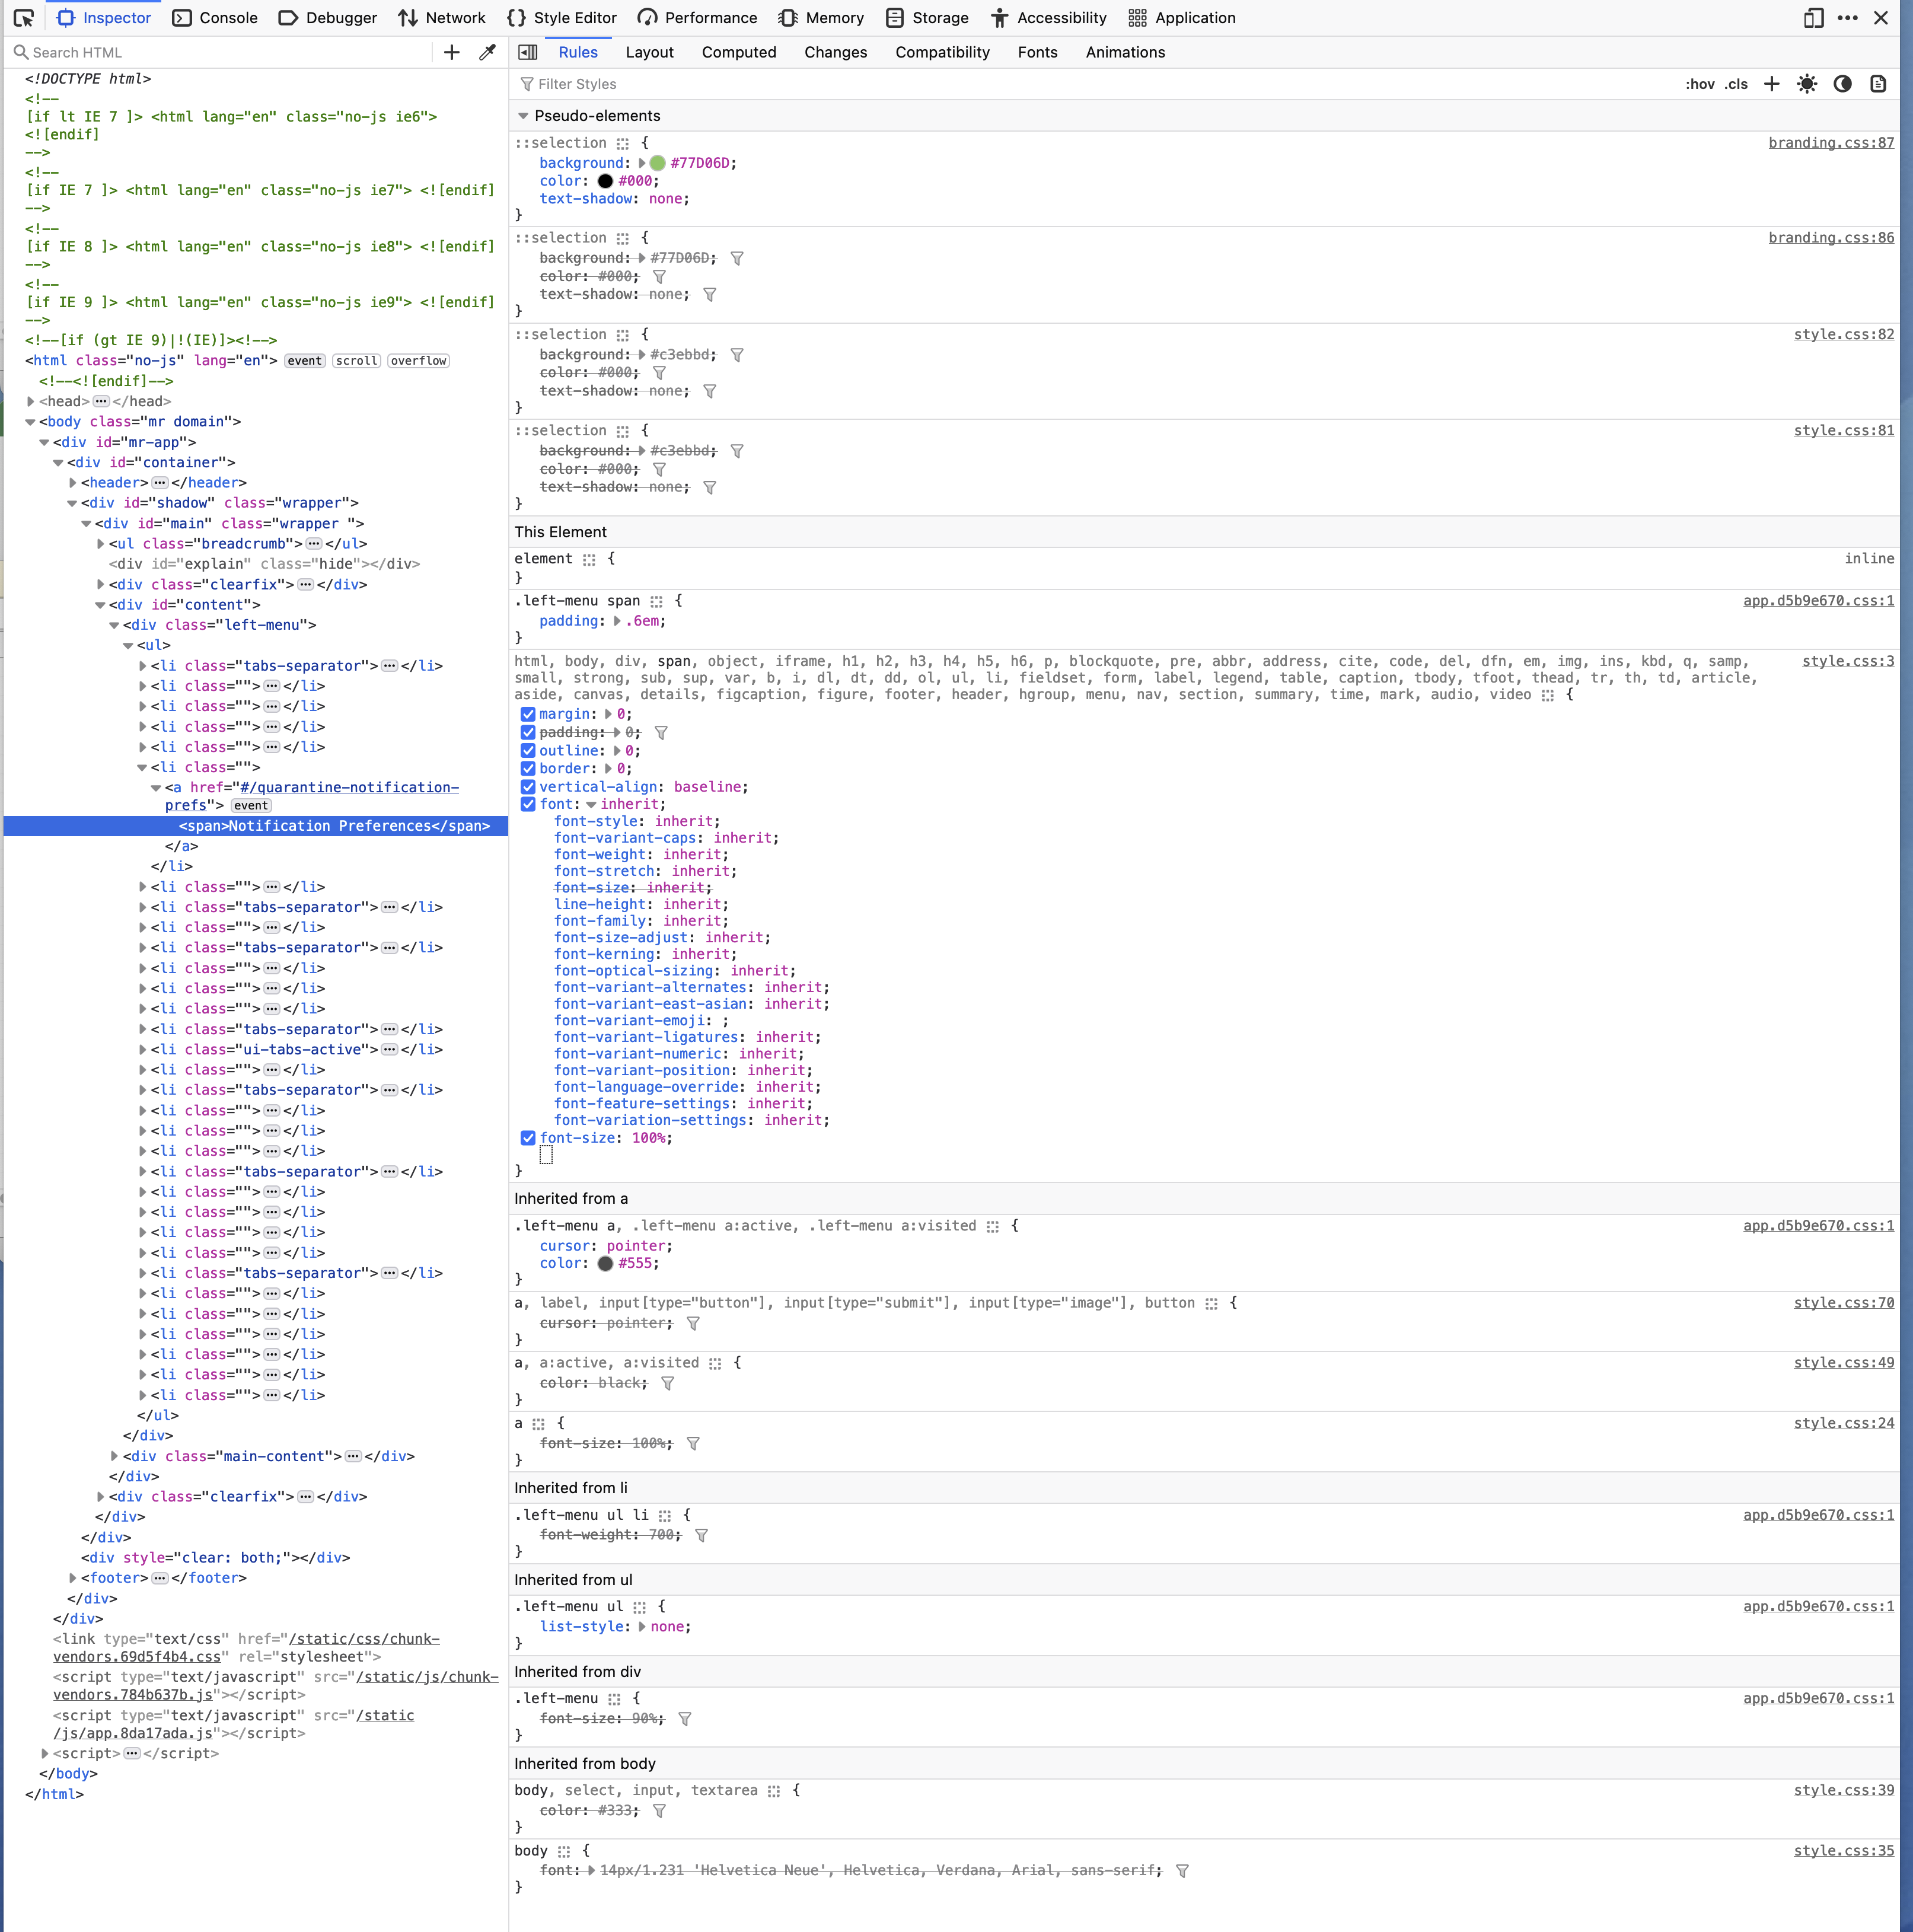1913x1932 pixels.
Task: Uncheck the margin property checkbox
Action: [528, 714]
